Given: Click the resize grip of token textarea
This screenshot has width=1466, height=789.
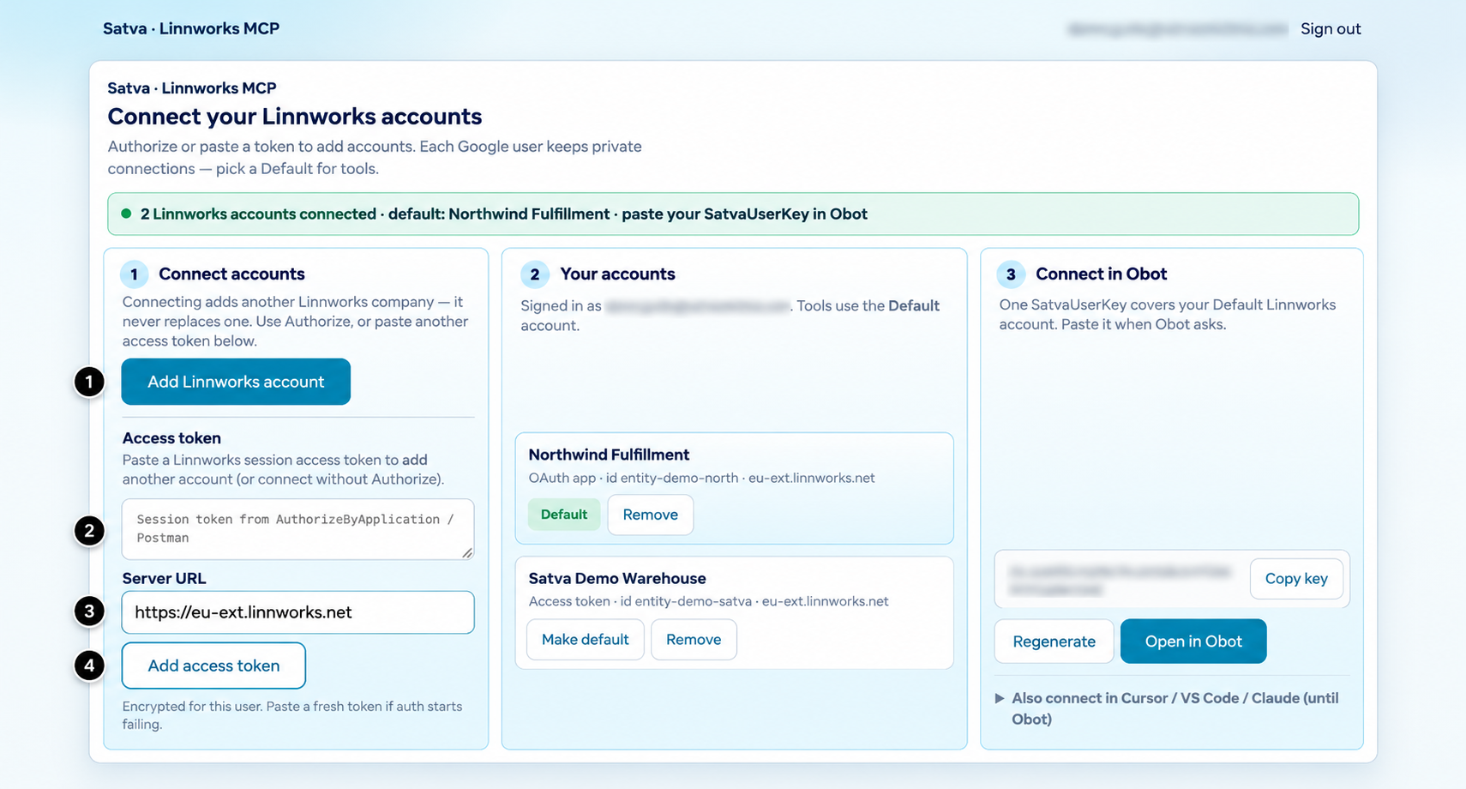Looking at the screenshot, I should pos(467,553).
